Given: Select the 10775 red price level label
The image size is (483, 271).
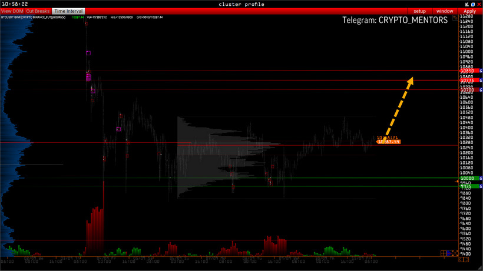Looking at the screenshot, I should 468,81.
